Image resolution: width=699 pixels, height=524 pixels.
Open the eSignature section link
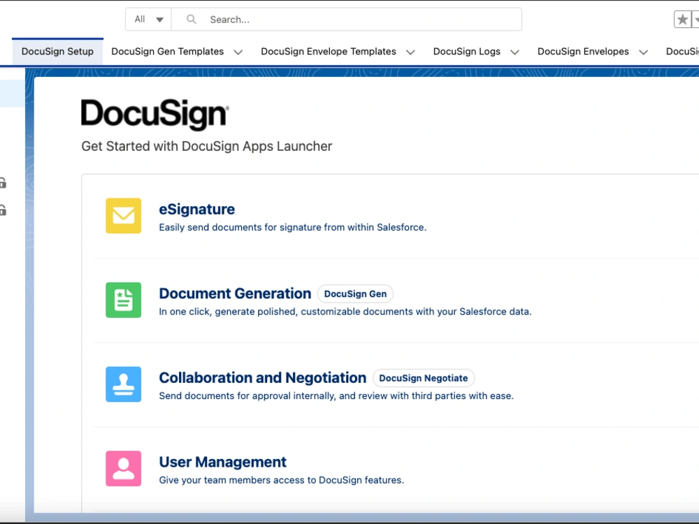click(196, 209)
